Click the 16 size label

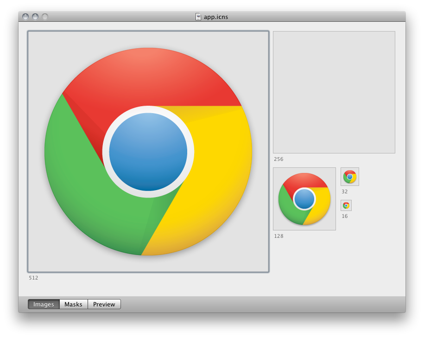pos(344,216)
